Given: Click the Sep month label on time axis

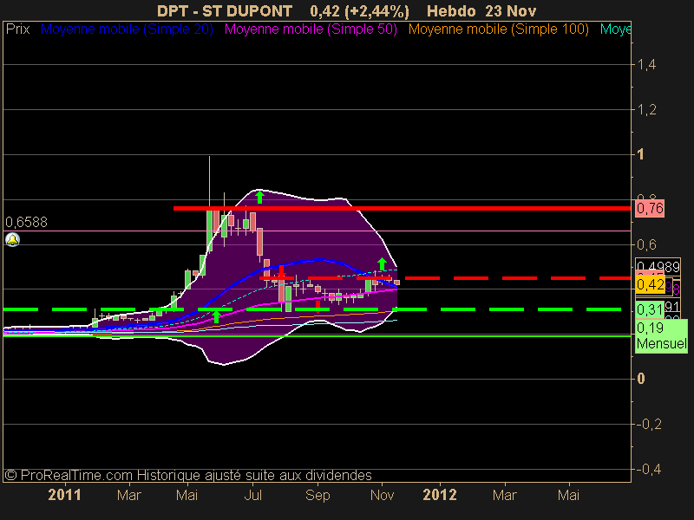Looking at the screenshot, I should 318,495.
